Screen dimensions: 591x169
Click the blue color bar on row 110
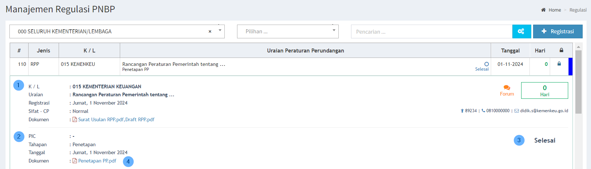(570, 67)
